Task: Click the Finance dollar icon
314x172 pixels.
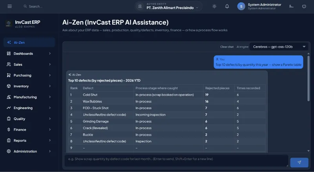Action: (9, 129)
